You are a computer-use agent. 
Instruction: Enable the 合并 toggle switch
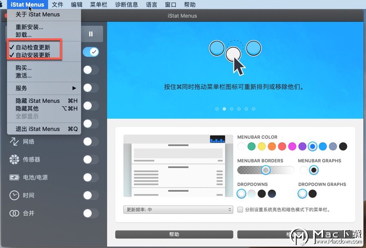point(91,213)
